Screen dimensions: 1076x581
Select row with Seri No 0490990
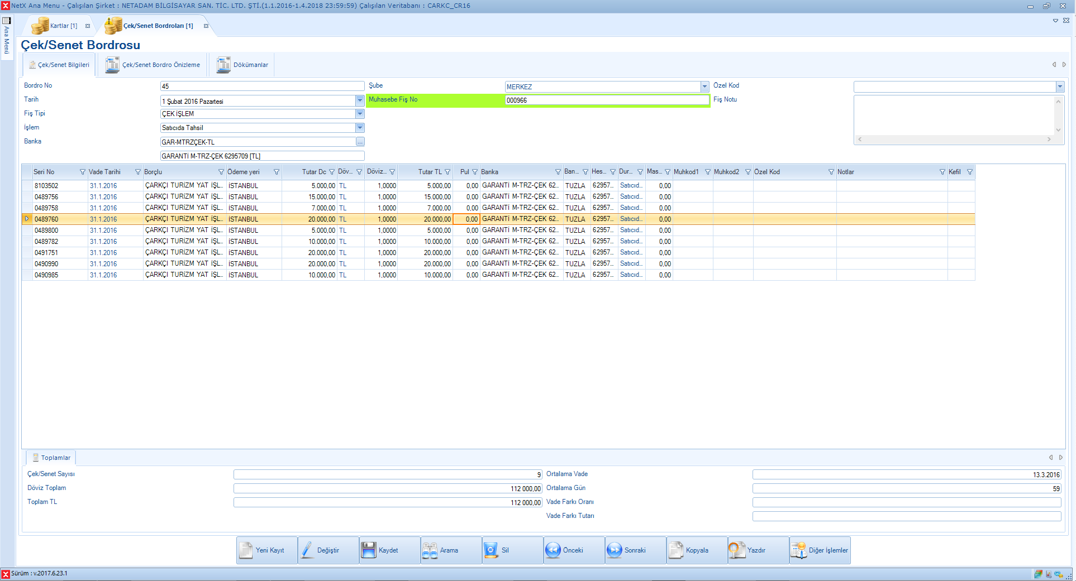click(46, 264)
